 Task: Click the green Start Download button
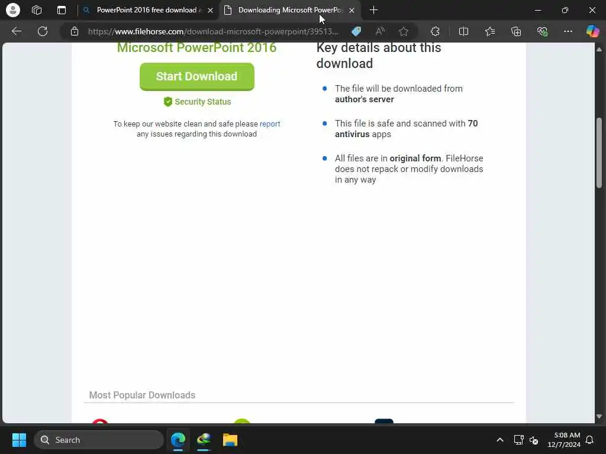point(196,76)
